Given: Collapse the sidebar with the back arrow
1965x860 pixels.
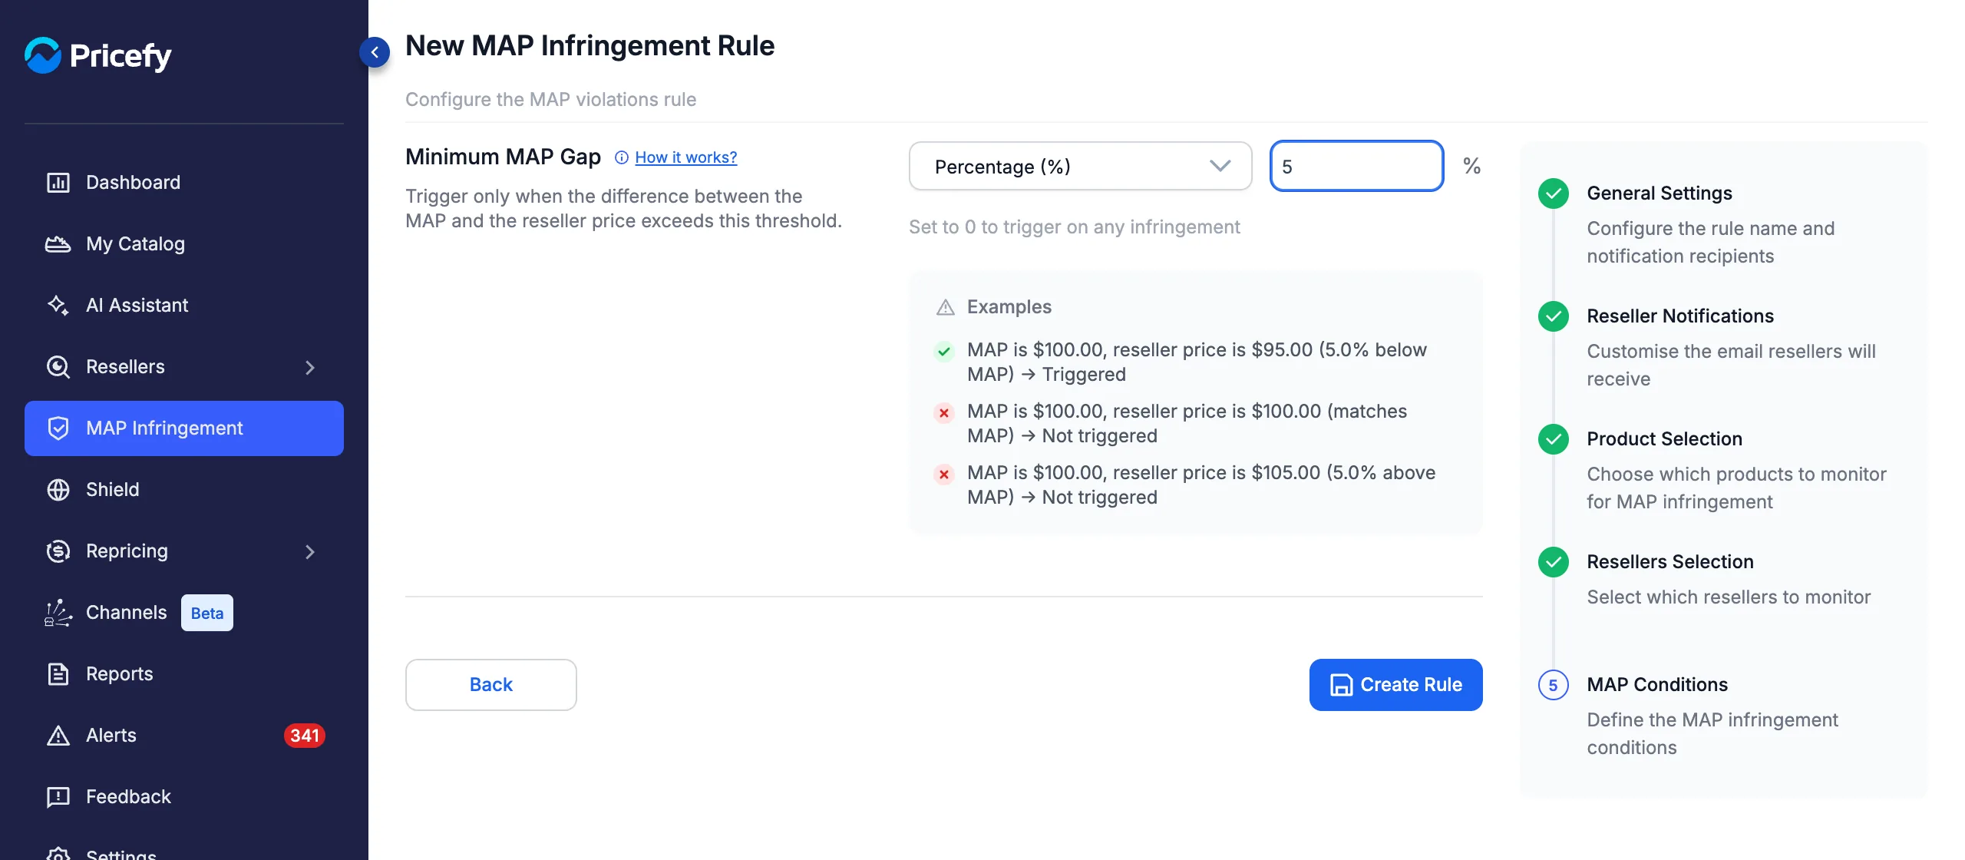Looking at the screenshot, I should click(x=375, y=52).
